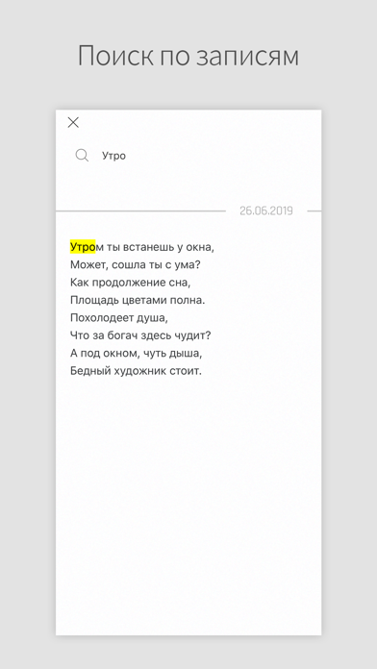Tap the line 'Что за богач здесь чудит?'

[140, 335]
